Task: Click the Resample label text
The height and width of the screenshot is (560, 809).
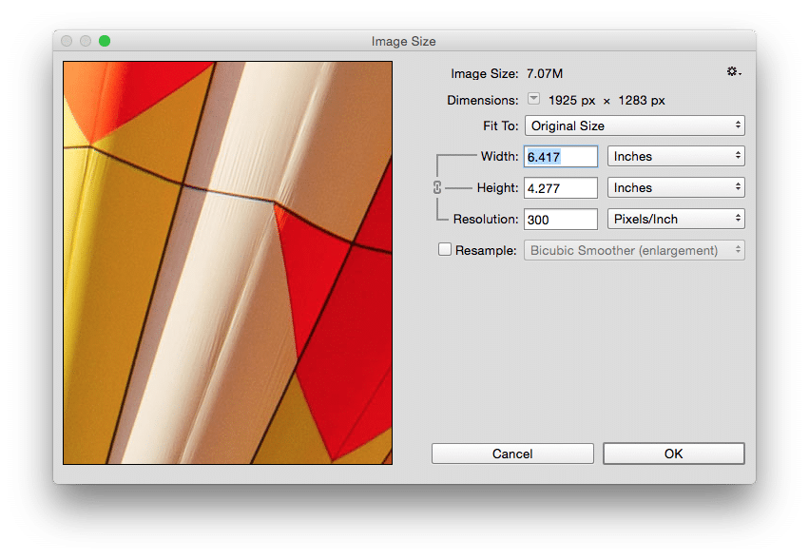Action: click(486, 250)
